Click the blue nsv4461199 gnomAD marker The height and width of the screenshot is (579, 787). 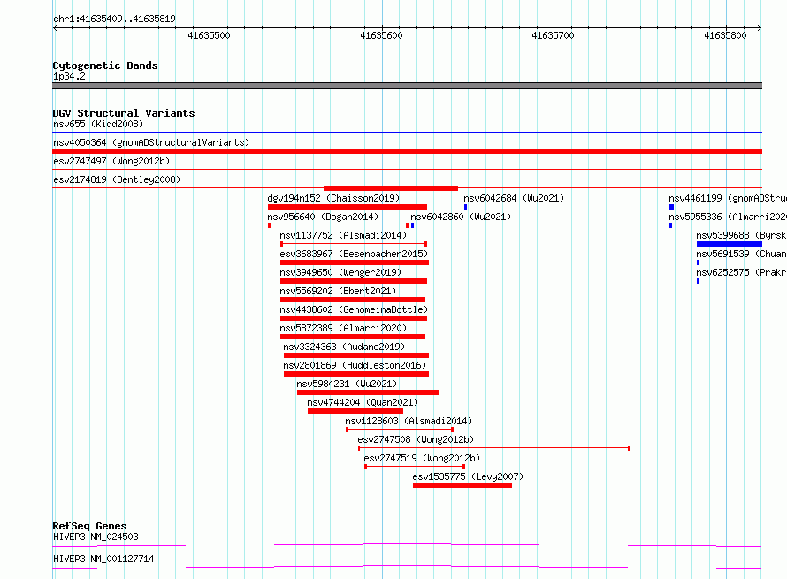tap(671, 207)
